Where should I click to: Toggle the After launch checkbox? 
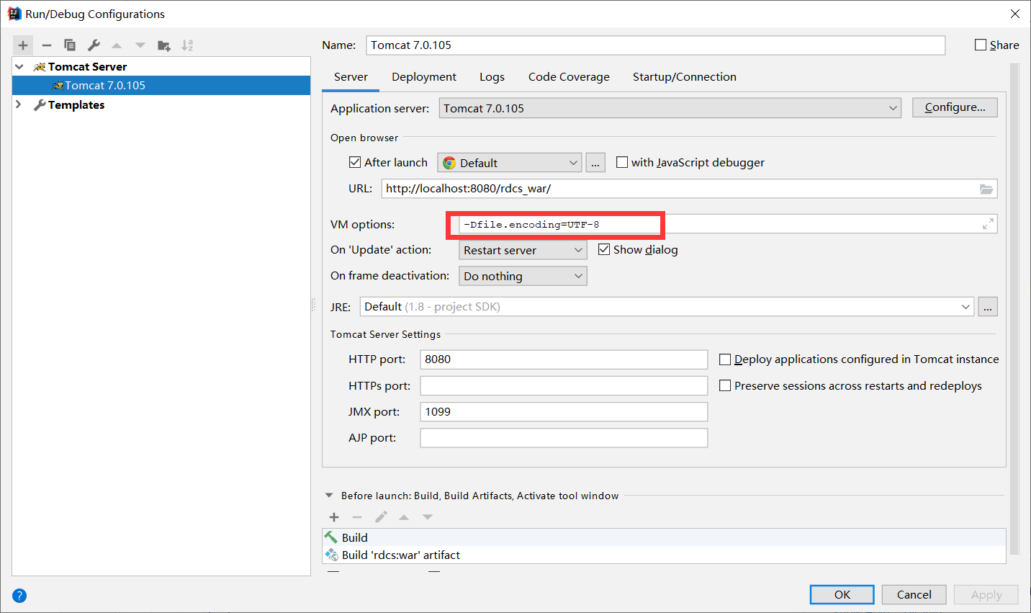pos(355,162)
